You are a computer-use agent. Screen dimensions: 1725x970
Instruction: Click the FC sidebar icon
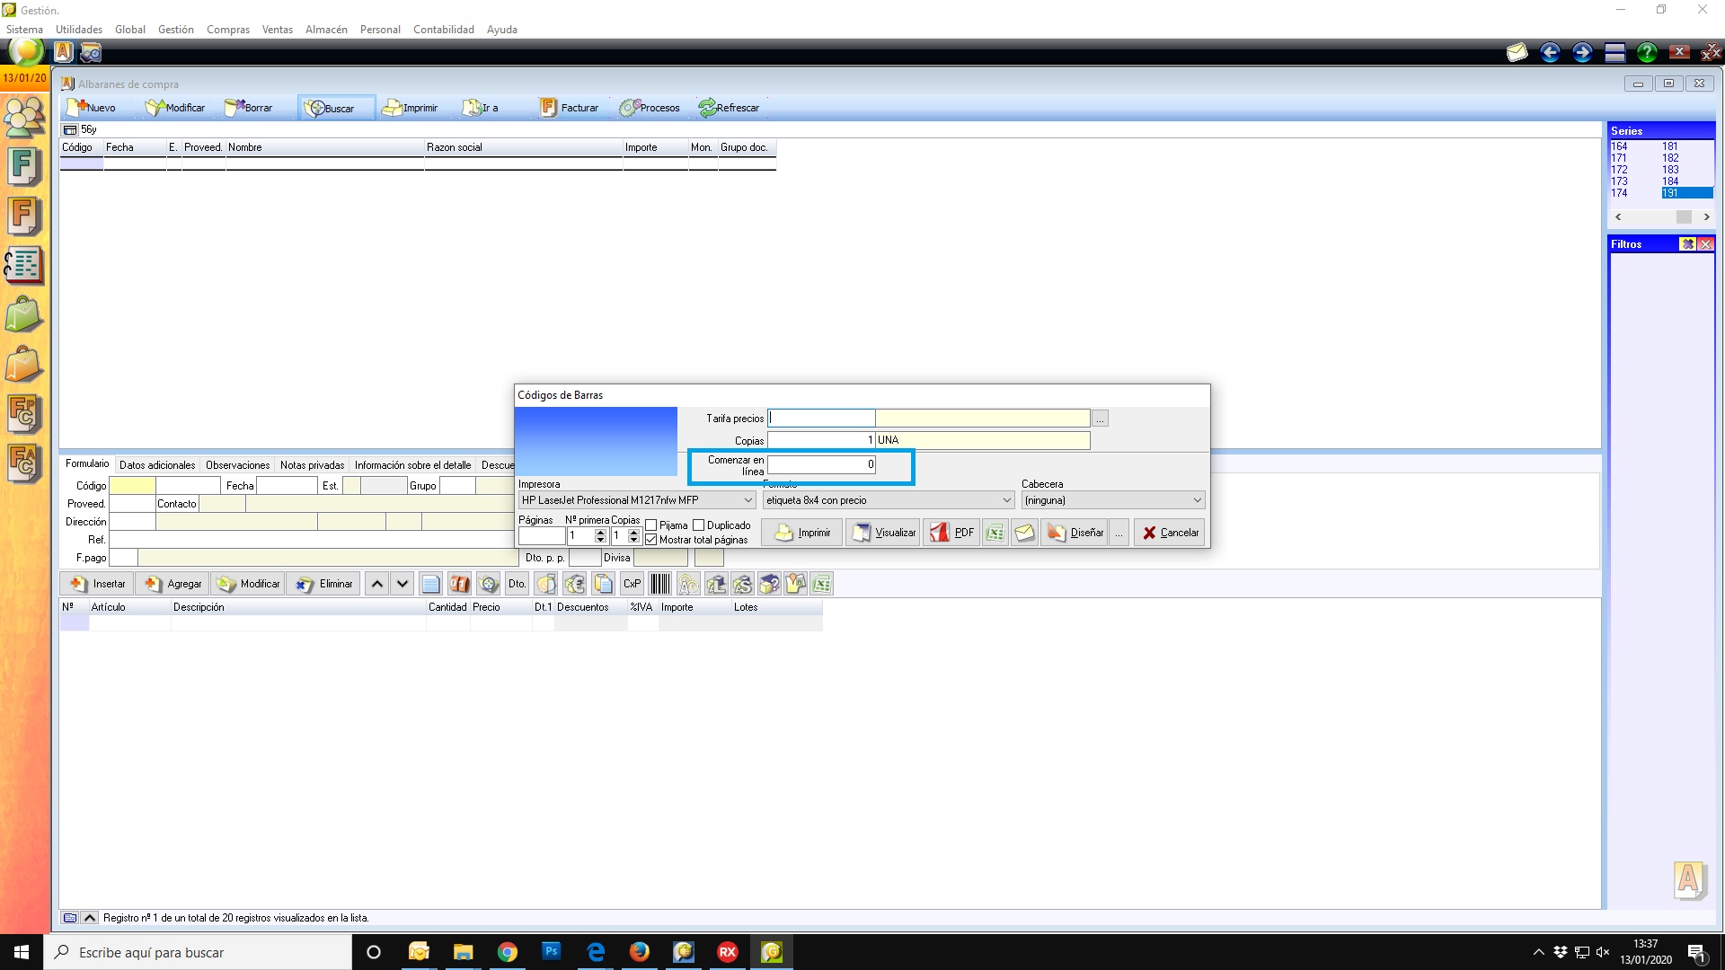[x=24, y=413]
